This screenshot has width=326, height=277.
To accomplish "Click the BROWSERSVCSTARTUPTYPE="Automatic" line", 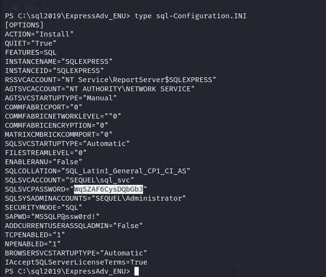I will tap(76, 253).
